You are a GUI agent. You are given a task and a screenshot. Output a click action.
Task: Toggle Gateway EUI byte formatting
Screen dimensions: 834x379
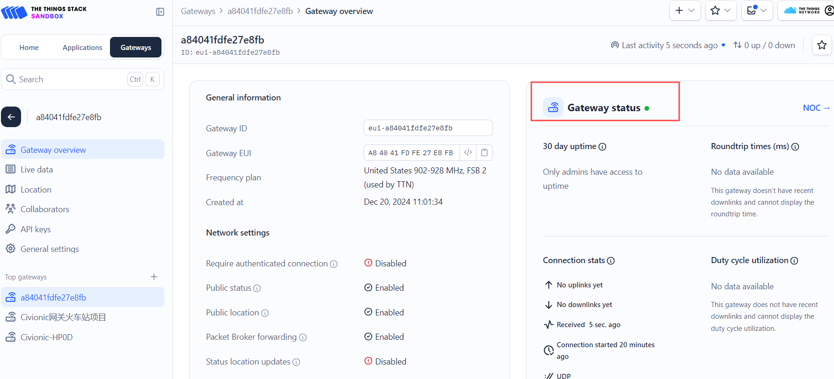468,152
